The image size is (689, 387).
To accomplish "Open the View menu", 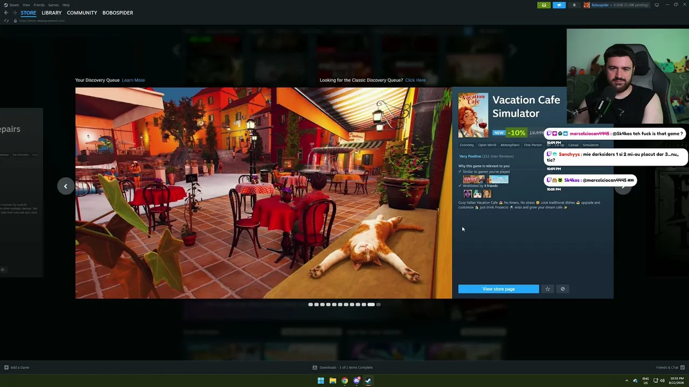I will click(x=26, y=5).
